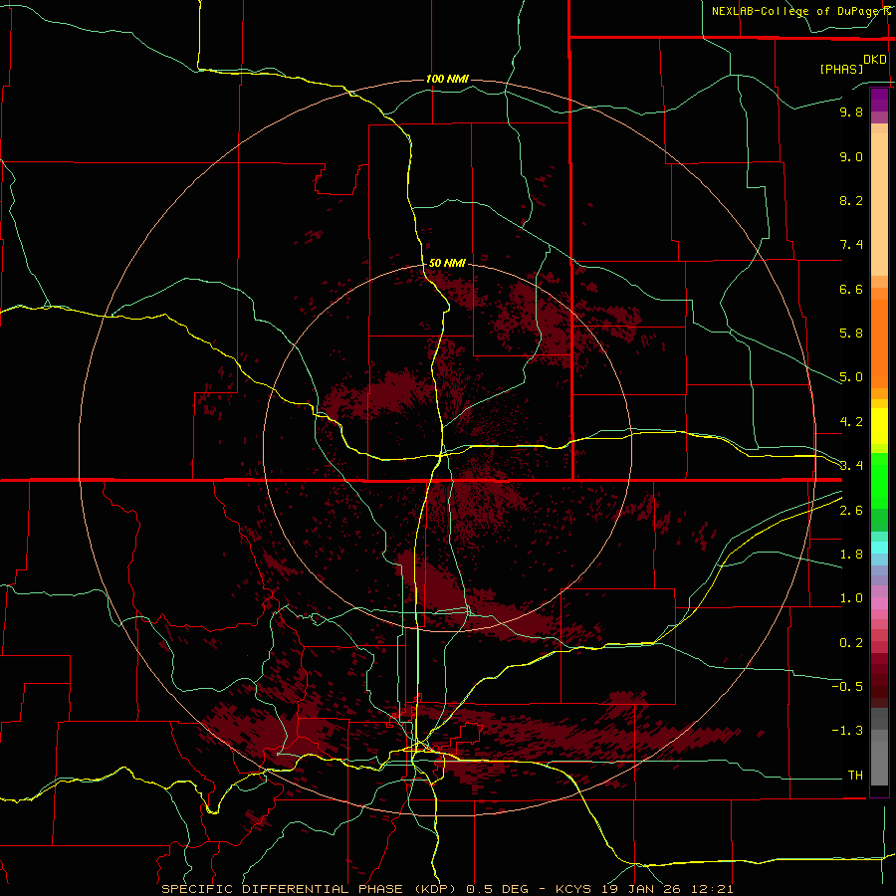
Task: Click the '4.2' scale value
Action: coord(851,422)
